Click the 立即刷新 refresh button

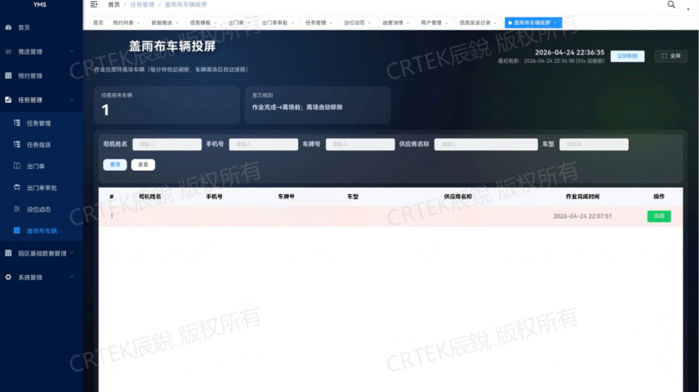click(x=627, y=56)
